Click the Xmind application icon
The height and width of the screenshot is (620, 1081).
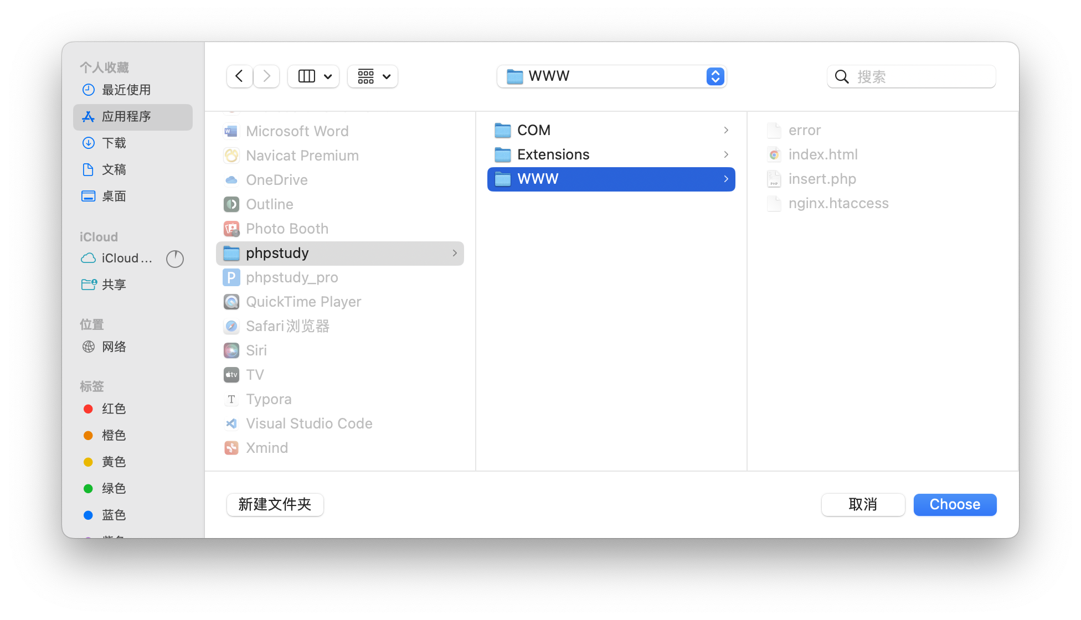231,447
